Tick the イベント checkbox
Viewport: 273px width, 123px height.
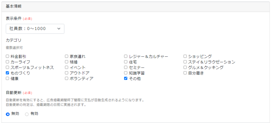[67, 68]
